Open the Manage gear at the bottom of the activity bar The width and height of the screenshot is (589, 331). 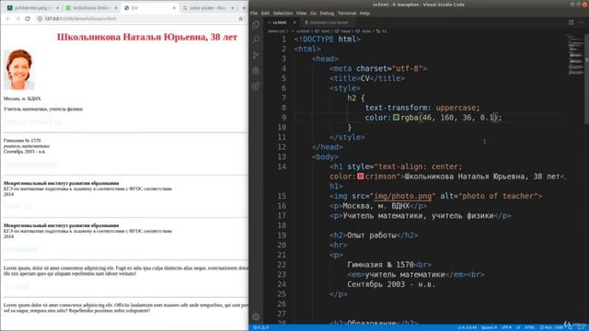point(256,316)
